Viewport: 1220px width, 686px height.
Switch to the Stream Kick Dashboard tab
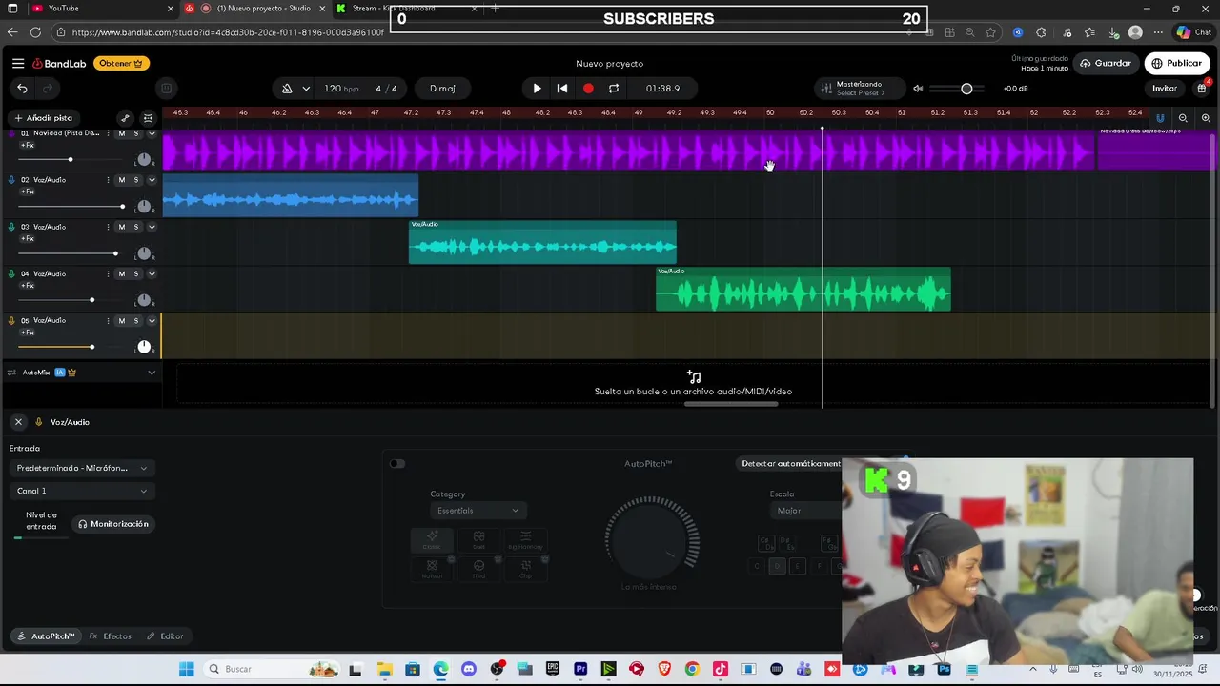[x=405, y=9]
